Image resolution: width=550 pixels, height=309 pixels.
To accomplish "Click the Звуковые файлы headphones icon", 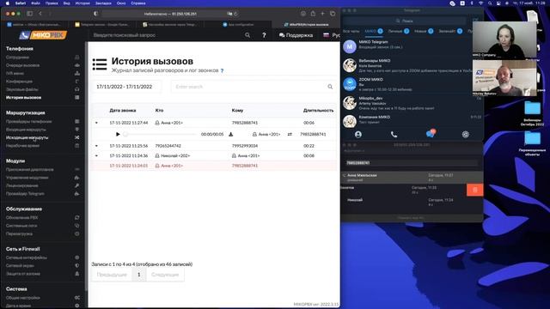I will click(77, 89).
